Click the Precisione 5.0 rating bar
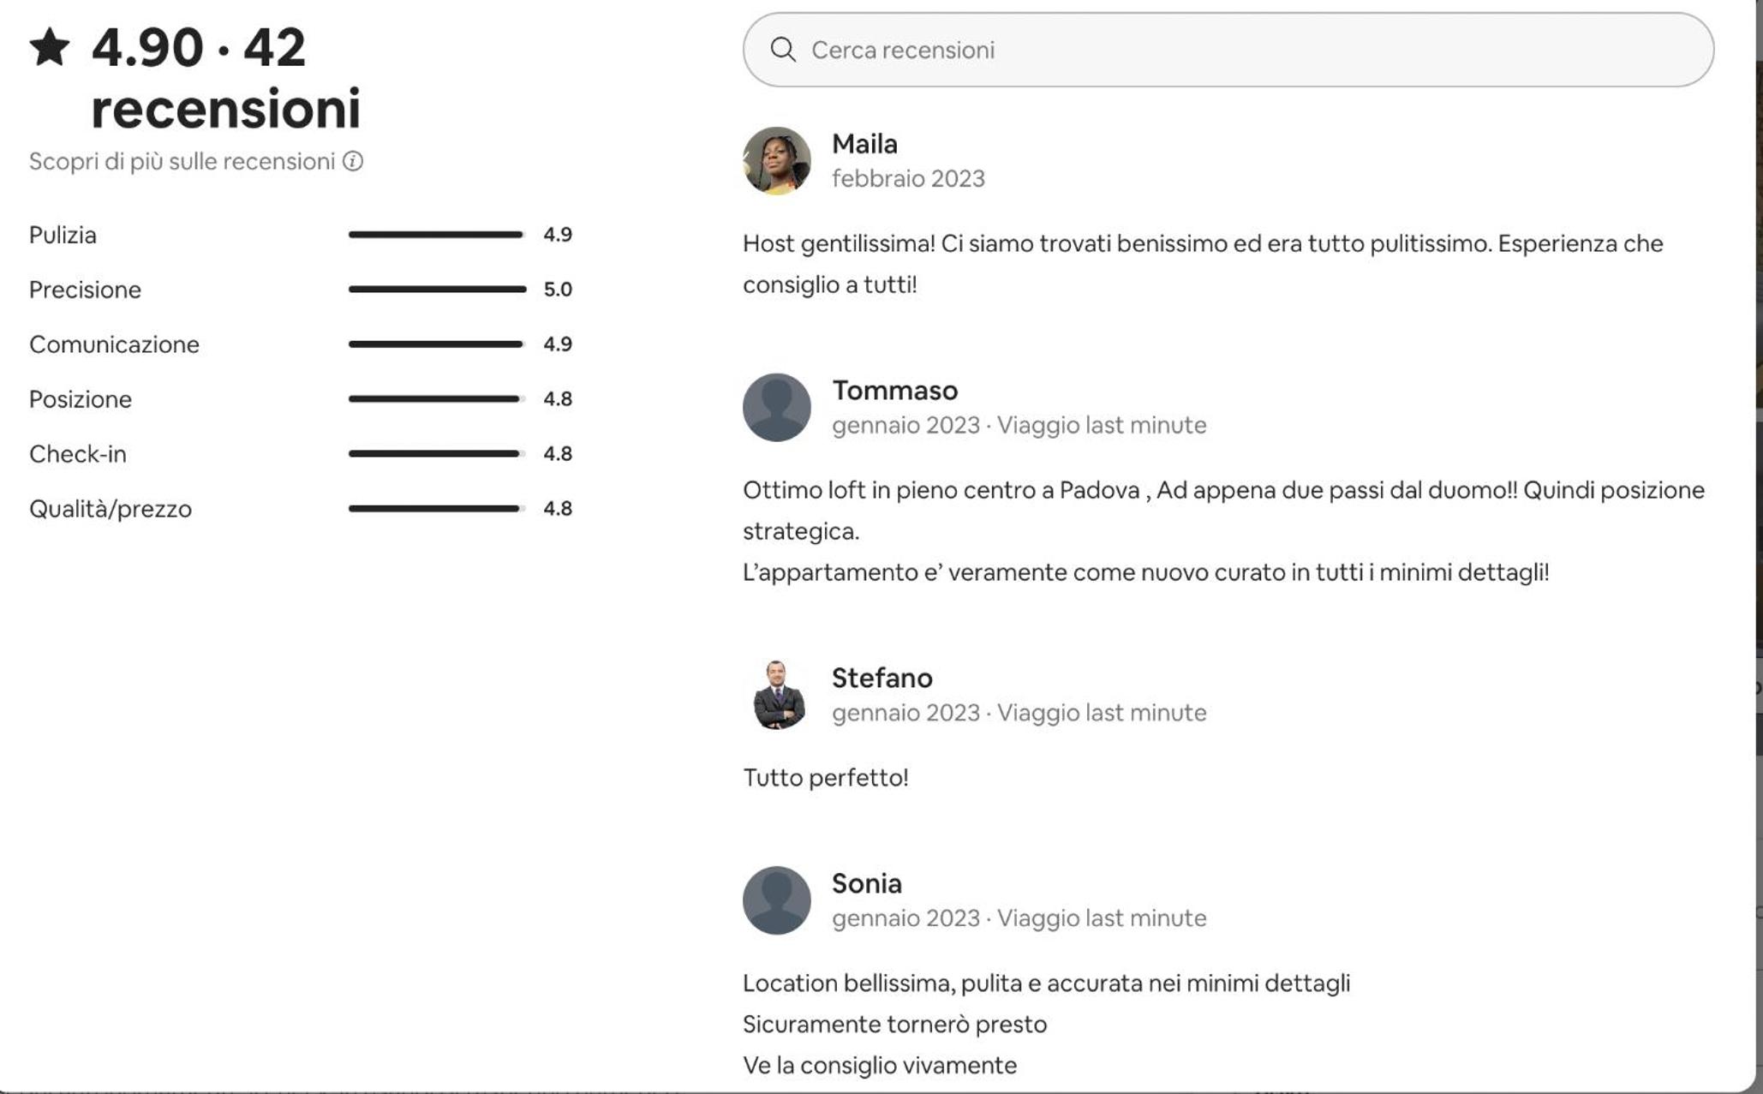This screenshot has height=1094, width=1763. coord(437,289)
